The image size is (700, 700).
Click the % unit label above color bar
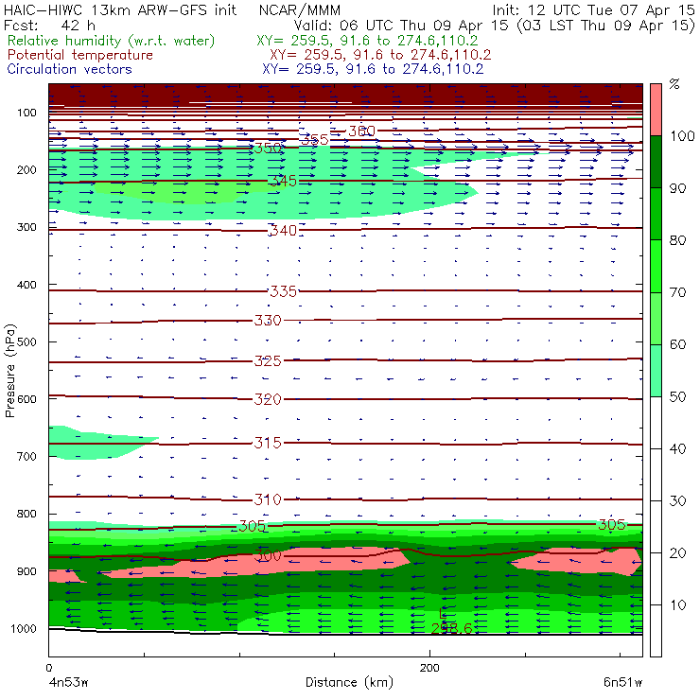pyautogui.click(x=674, y=84)
